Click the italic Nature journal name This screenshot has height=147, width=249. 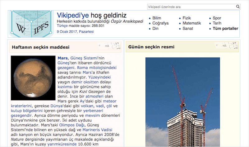(17, 140)
